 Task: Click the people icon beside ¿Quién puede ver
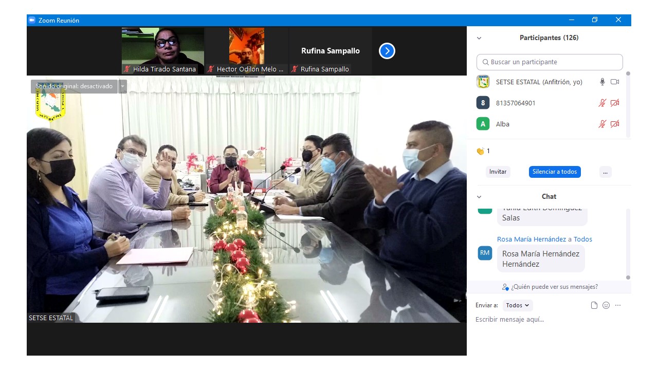(x=506, y=287)
